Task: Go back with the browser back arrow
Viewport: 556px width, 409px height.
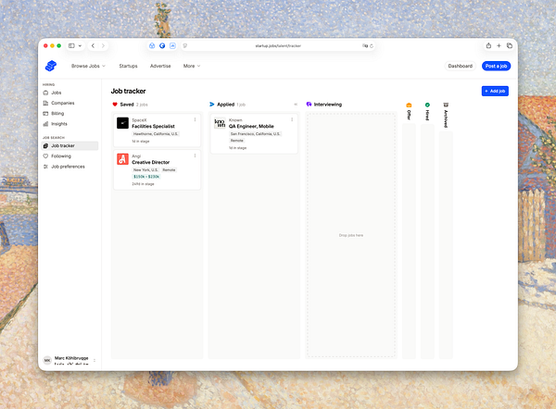Action: coord(93,45)
